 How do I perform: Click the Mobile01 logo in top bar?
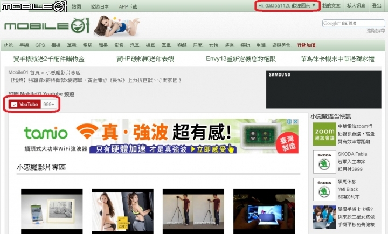tap(34, 6)
